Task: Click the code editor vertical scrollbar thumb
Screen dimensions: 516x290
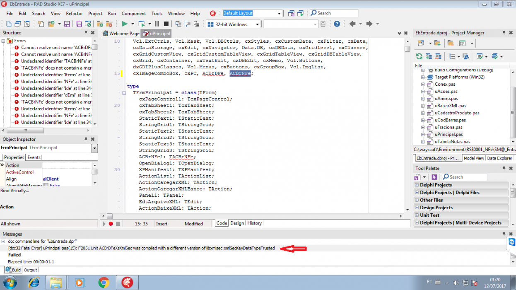Action: (x=407, y=48)
